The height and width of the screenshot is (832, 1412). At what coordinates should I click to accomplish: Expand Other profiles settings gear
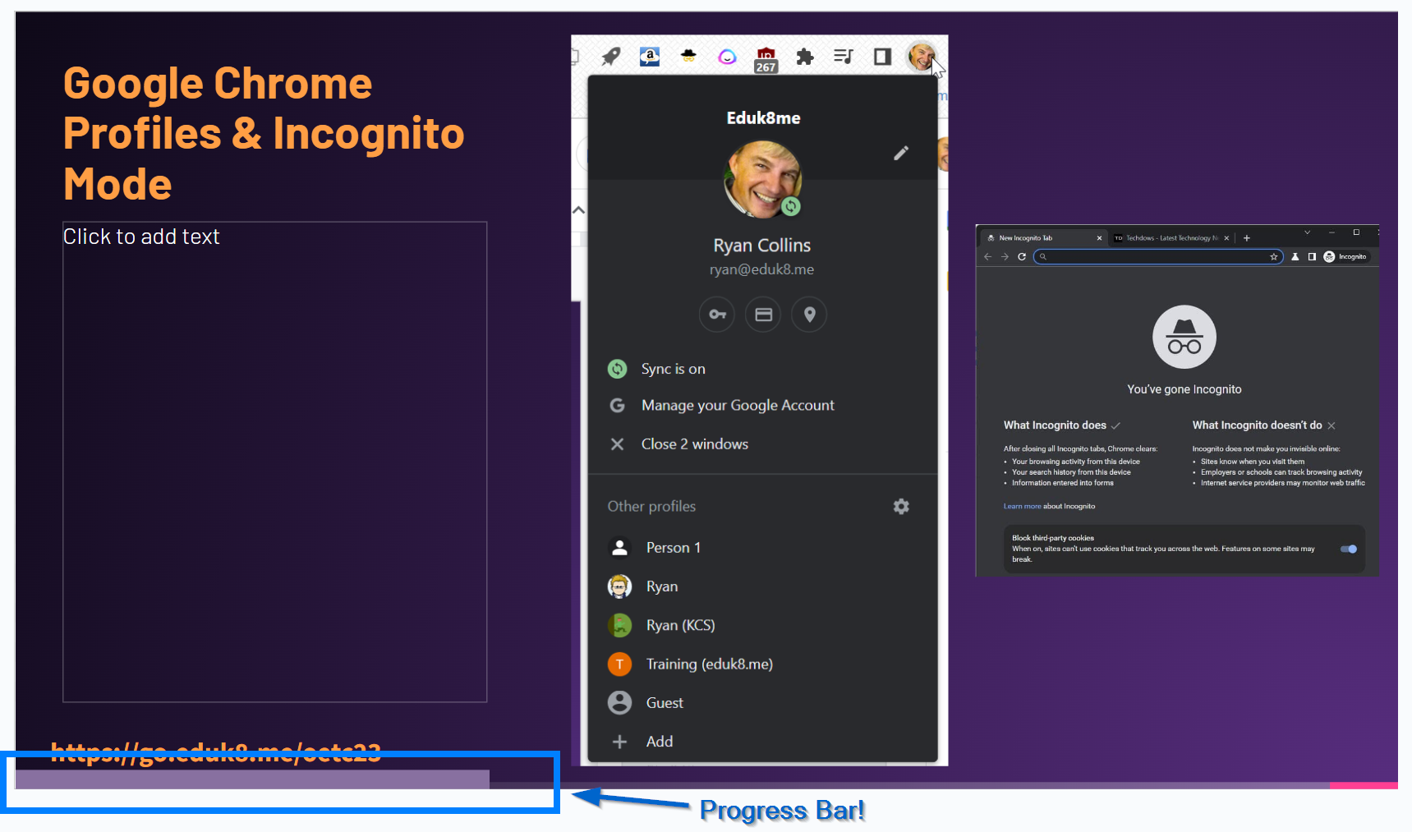(901, 506)
